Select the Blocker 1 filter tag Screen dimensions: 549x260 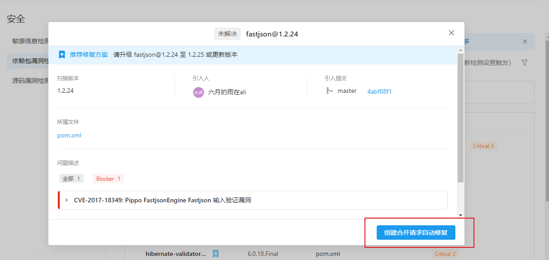(108, 179)
